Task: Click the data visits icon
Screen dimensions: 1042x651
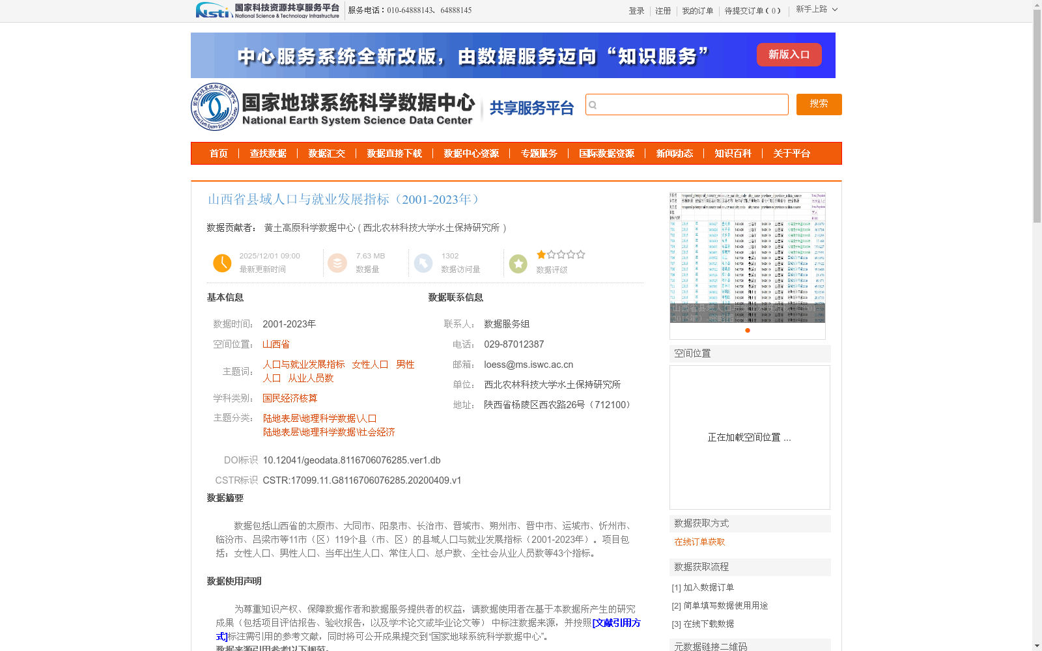Action: pyautogui.click(x=423, y=263)
